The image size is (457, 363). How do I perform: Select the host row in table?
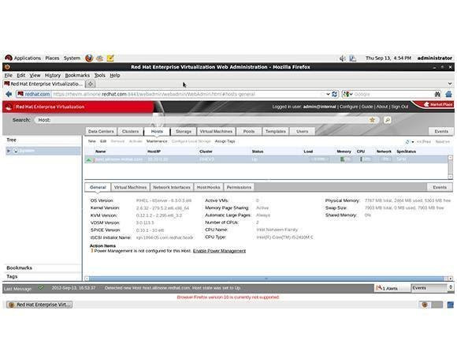(x=266, y=159)
